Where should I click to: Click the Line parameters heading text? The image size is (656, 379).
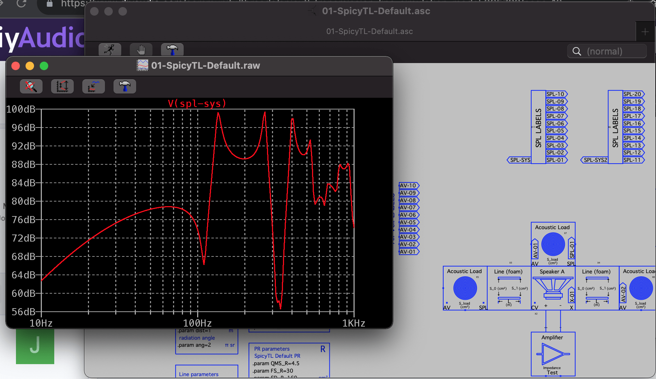[x=199, y=374]
